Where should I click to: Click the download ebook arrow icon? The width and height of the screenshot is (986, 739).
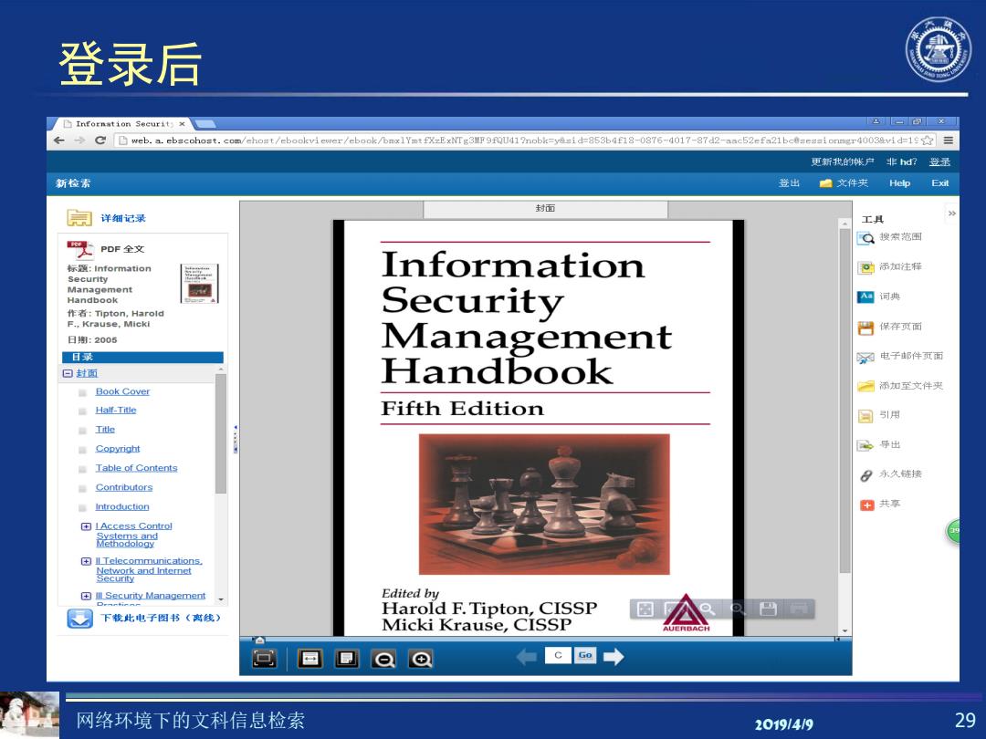pos(79,619)
